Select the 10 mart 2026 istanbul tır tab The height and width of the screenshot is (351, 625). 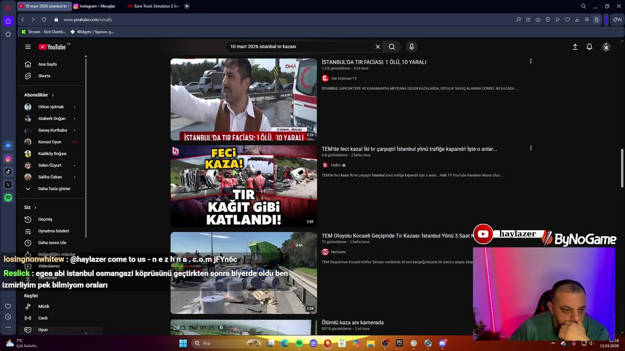43,6
